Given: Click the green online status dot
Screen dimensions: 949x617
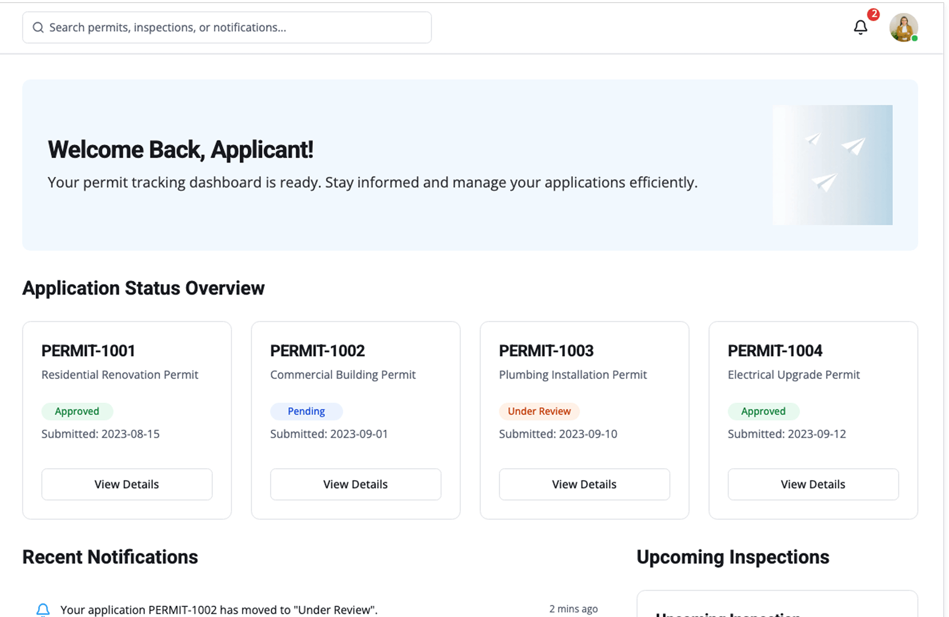Looking at the screenshot, I should tap(914, 38).
